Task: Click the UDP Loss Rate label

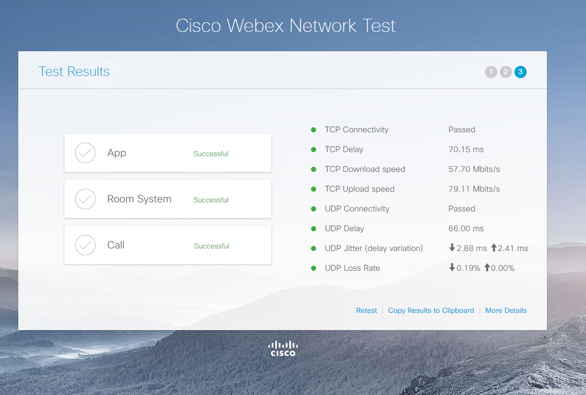Action: pyautogui.click(x=353, y=268)
